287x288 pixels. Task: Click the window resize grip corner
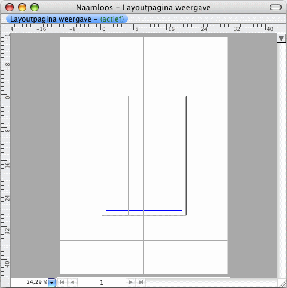(282, 283)
